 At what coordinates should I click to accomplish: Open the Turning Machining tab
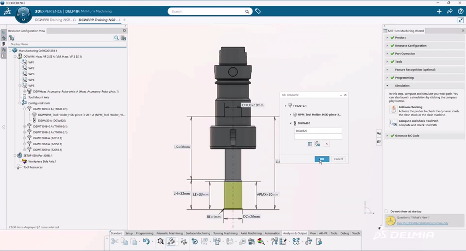pyautogui.click(x=225, y=233)
